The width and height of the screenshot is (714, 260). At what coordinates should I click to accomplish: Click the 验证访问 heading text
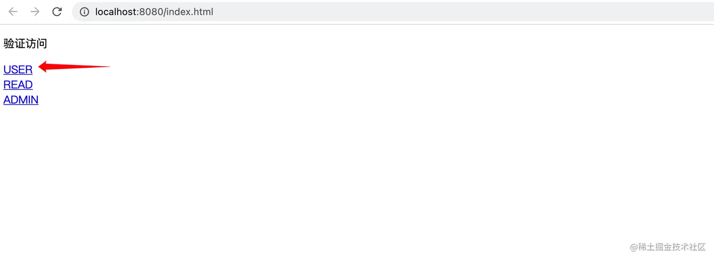(25, 44)
